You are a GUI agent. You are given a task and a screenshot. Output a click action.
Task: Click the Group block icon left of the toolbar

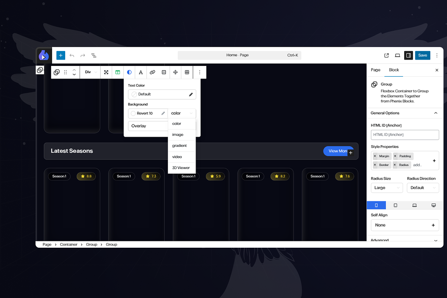pyautogui.click(x=40, y=70)
